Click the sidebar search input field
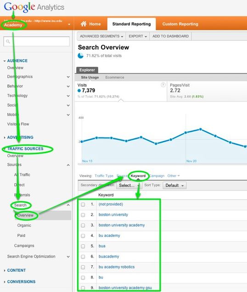The height and width of the screenshot is (292, 247). click(x=37, y=41)
